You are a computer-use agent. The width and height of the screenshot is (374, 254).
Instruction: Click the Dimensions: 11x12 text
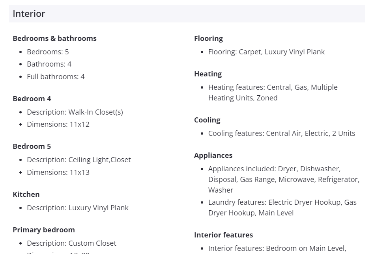[58, 124]
